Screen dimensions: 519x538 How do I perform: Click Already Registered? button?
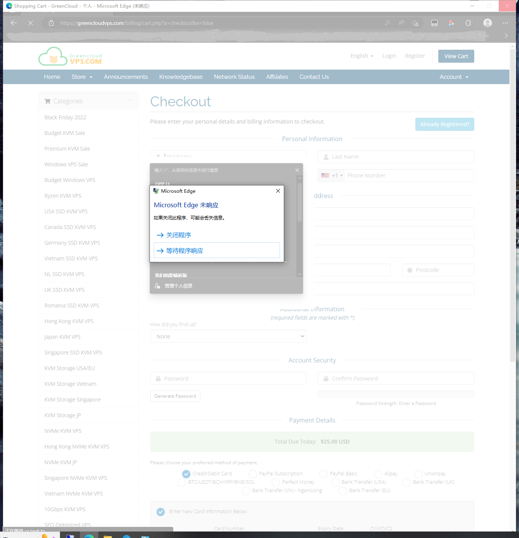pyautogui.click(x=444, y=124)
